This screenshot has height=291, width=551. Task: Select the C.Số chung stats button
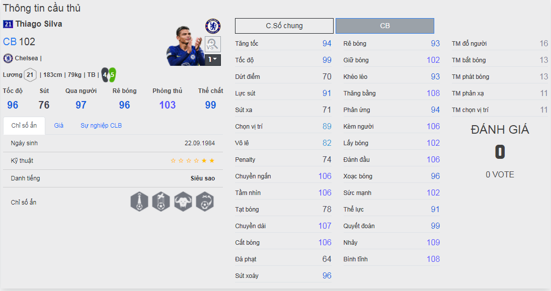284,26
